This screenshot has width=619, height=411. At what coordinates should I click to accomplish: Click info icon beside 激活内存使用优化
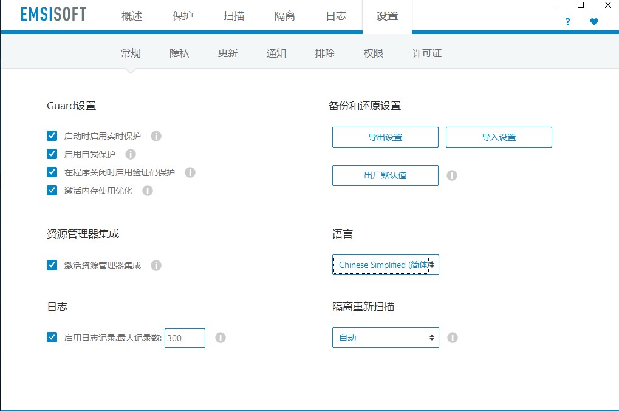tap(148, 191)
